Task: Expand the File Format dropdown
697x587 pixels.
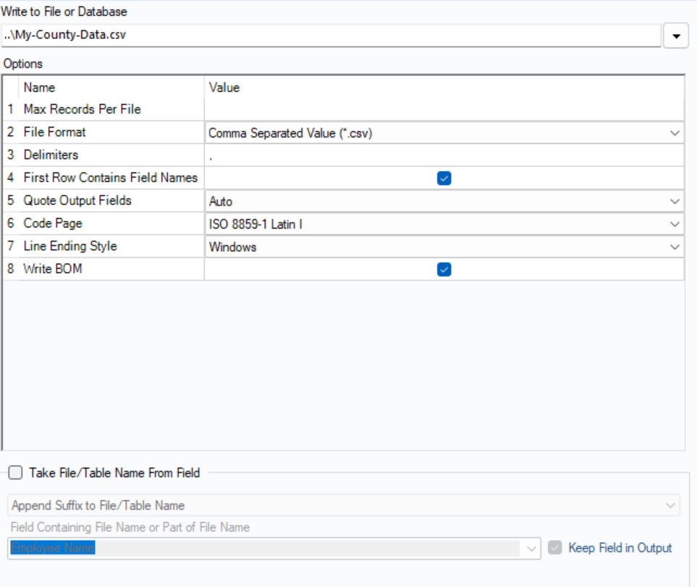Action: click(x=675, y=133)
